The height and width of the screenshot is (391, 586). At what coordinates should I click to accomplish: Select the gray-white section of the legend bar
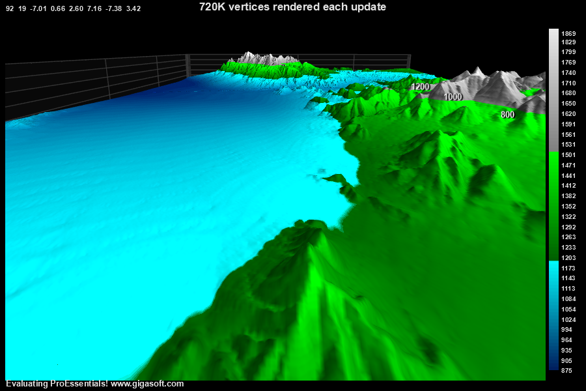tap(553, 90)
